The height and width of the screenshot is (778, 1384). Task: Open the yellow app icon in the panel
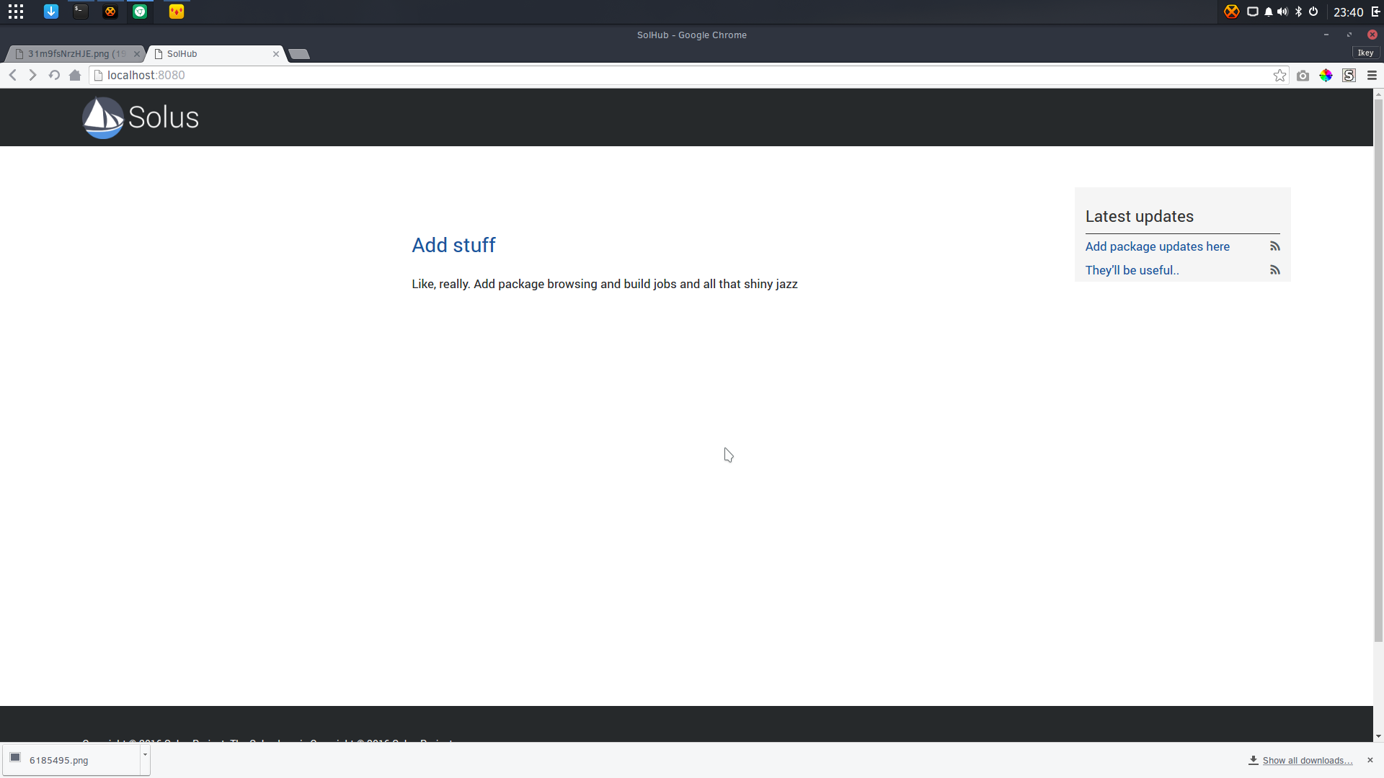pyautogui.click(x=177, y=12)
